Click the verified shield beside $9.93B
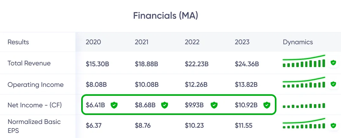Viewport: 341px width, 138px height. click(x=214, y=105)
